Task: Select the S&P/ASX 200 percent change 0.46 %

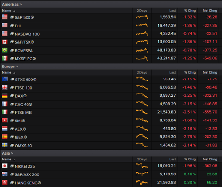Action: click(190, 174)
